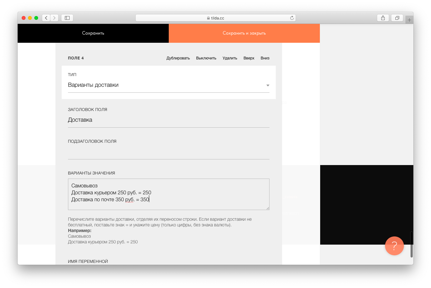Image resolution: width=431 pixels, height=288 pixels.
Task: Click the ИМЯ ПЕРЕМЕННОЙ label
Action: pyautogui.click(x=88, y=261)
